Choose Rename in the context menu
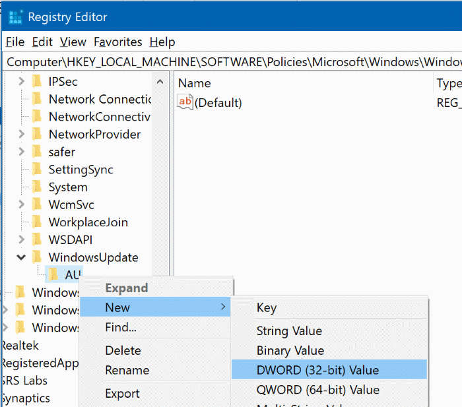This screenshot has height=407, width=462. tap(155, 370)
